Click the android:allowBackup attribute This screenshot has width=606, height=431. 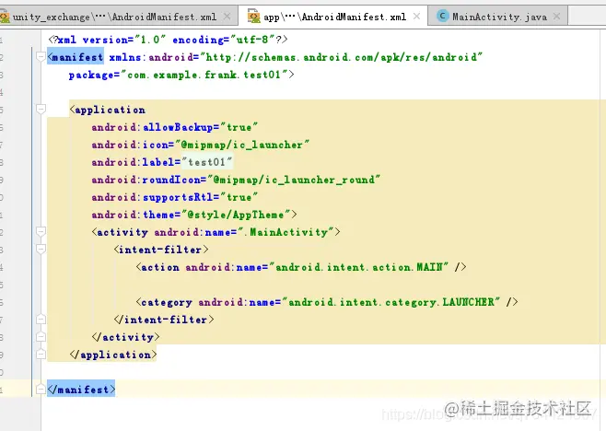click(x=174, y=127)
